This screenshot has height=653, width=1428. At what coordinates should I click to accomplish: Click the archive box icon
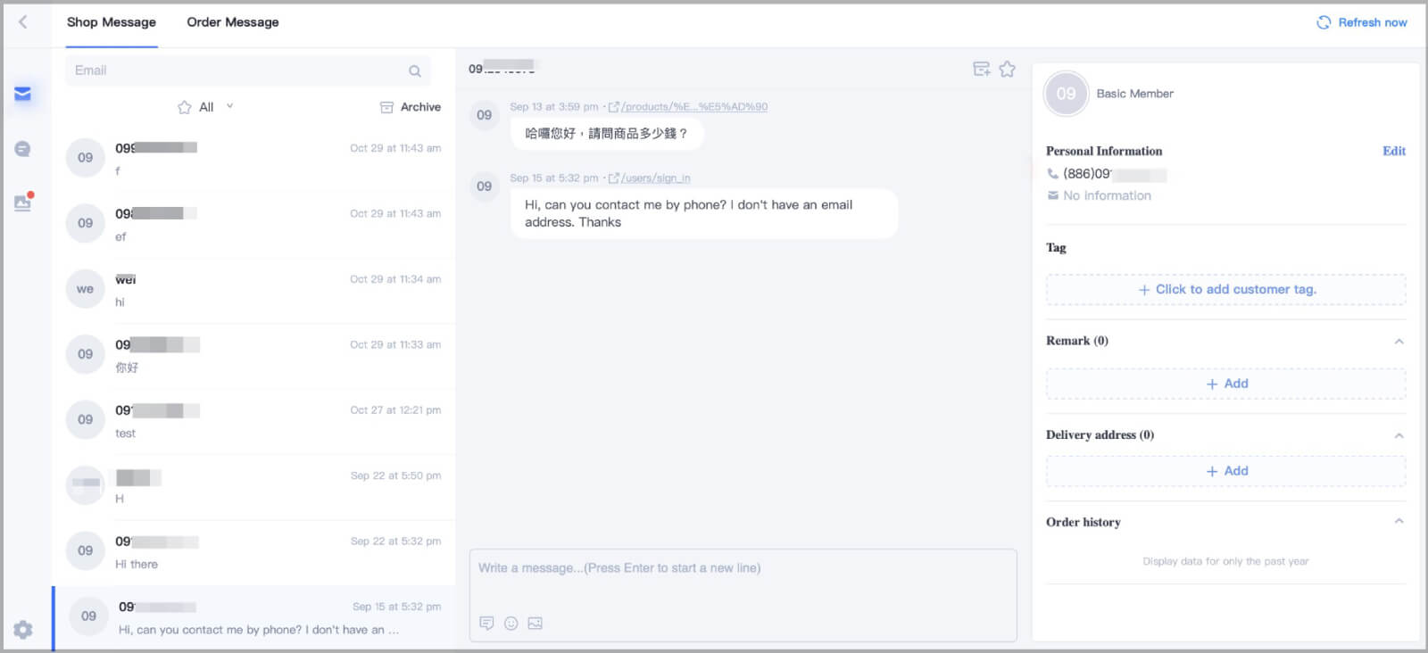[386, 107]
